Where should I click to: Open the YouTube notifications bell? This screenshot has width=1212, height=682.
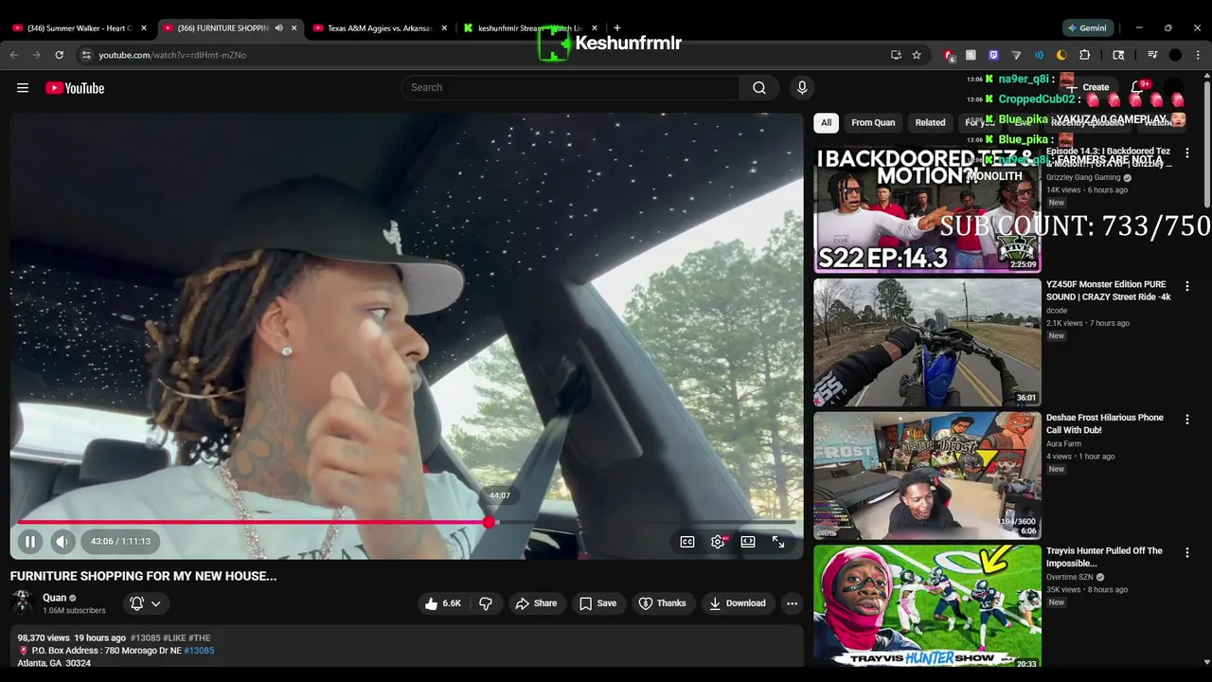pos(1137,87)
